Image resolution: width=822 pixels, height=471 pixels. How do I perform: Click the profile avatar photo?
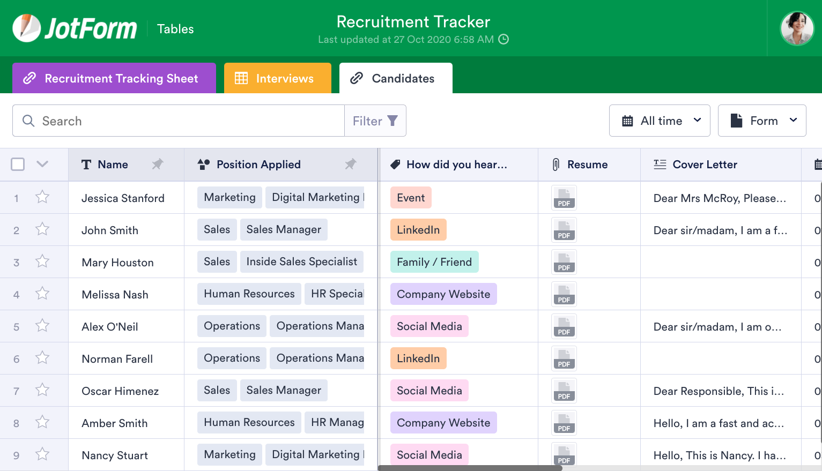click(x=797, y=28)
